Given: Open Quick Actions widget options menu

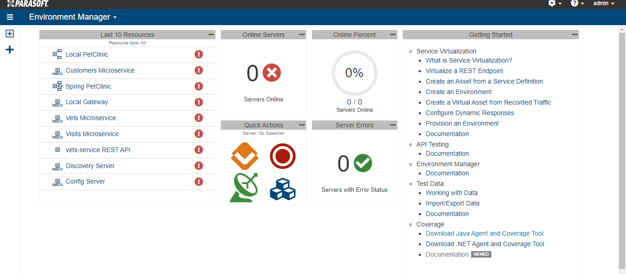Looking at the screenshot, I should pos(302,125).
